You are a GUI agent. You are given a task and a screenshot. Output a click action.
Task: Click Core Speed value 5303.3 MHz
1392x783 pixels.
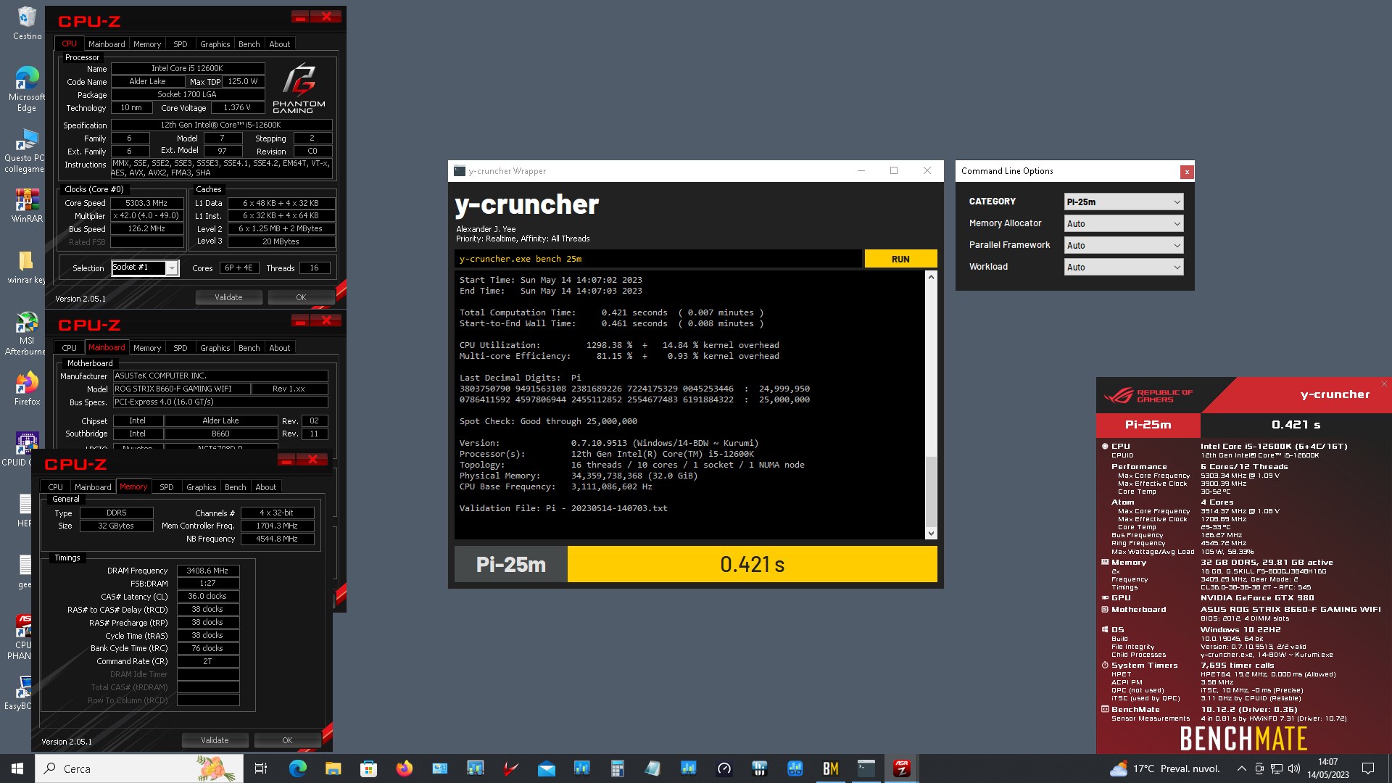pos(146,203)
